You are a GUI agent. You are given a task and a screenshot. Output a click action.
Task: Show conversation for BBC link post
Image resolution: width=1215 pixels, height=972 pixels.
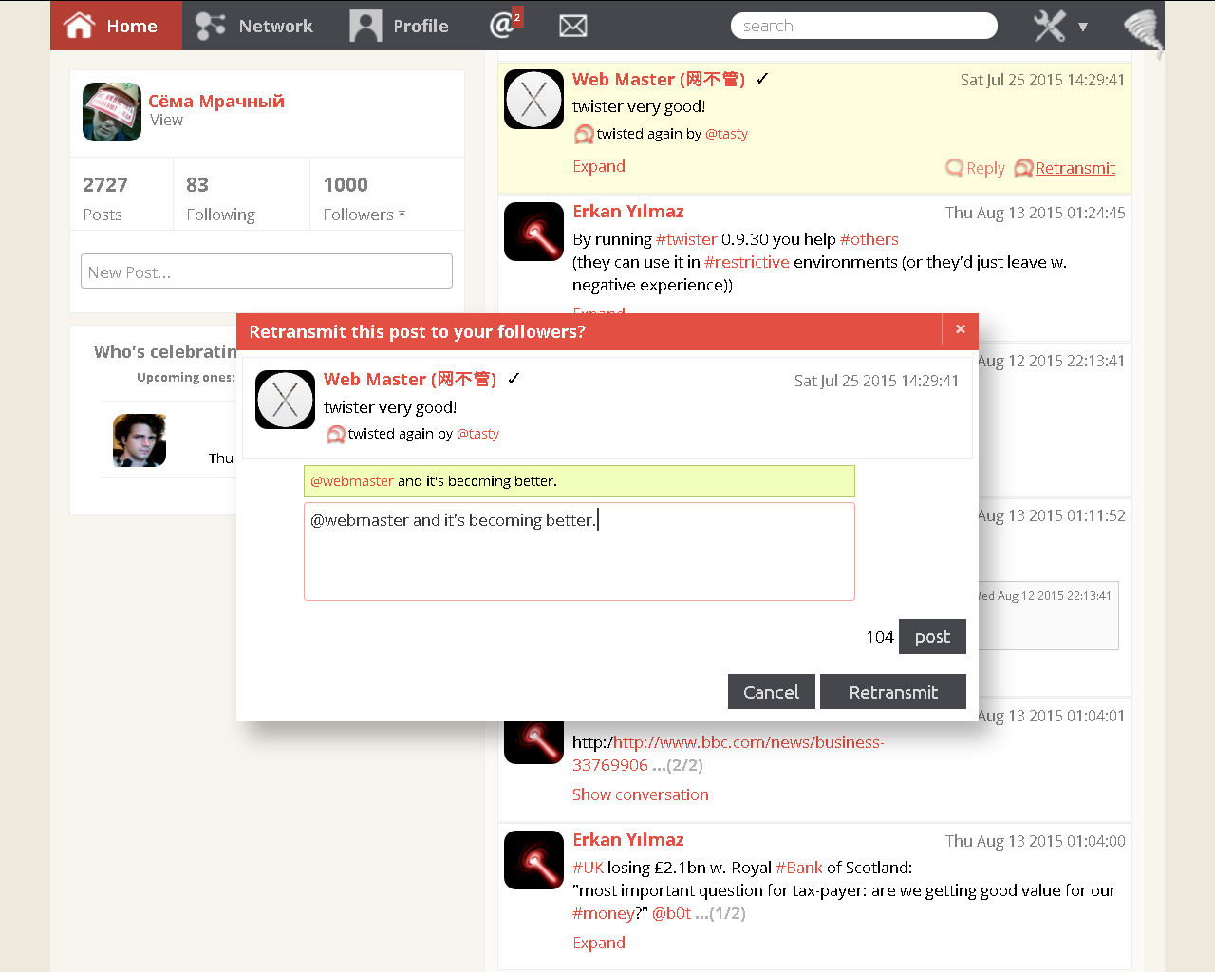[x=640, y=794]
